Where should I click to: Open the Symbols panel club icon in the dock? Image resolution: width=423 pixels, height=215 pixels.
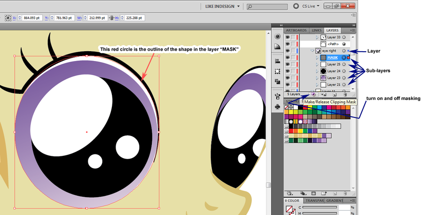277,107
